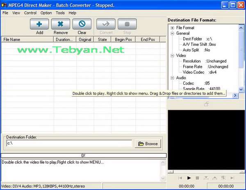
Task: Maximize the MPEG4 Direct Maker window
Action: tap(233, 5)
